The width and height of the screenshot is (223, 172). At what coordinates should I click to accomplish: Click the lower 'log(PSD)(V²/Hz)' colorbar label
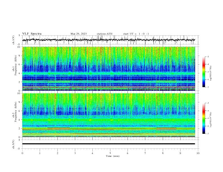click(x=211, y=119)
